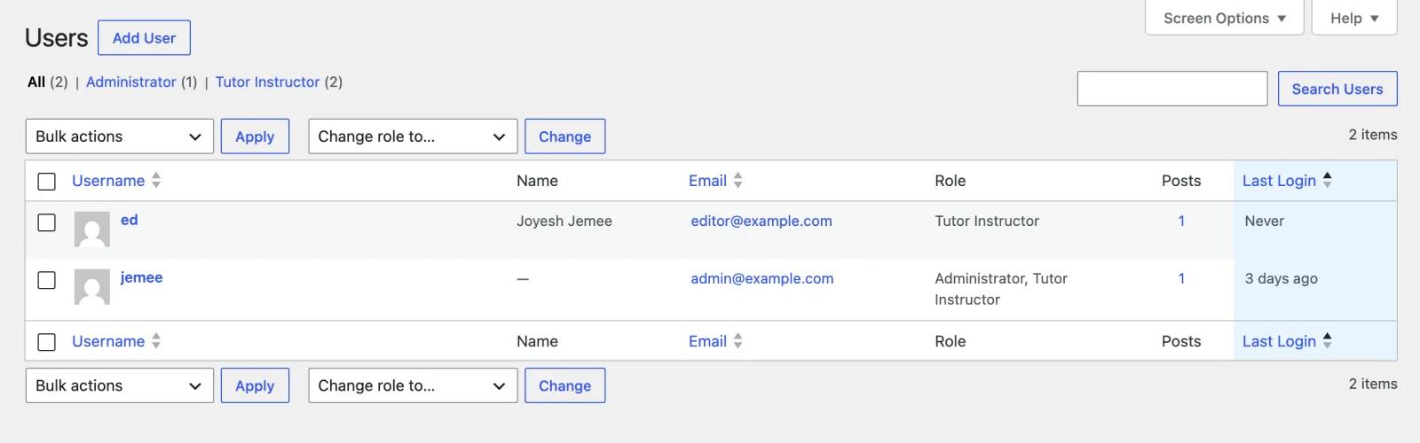
Task: Show All users filter
Action: 36,82
